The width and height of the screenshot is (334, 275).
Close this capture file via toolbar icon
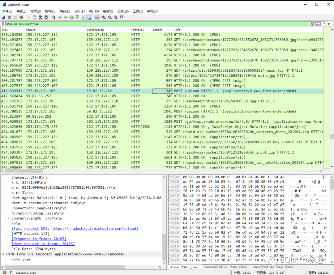pyautogui.click(x=41, y=17)
